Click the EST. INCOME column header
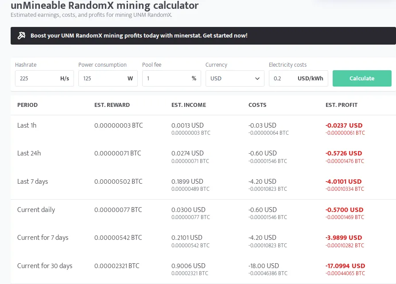This screenshot has height=284, width=396. [x=189, y=105]
